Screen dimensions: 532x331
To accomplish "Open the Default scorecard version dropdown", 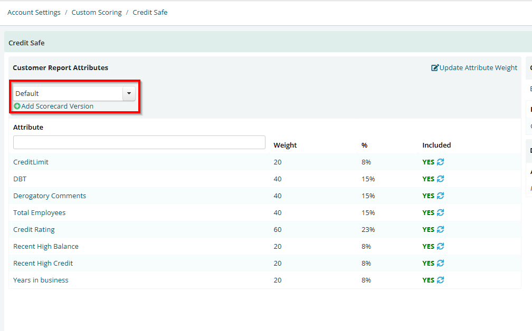I will coord(68,93).
